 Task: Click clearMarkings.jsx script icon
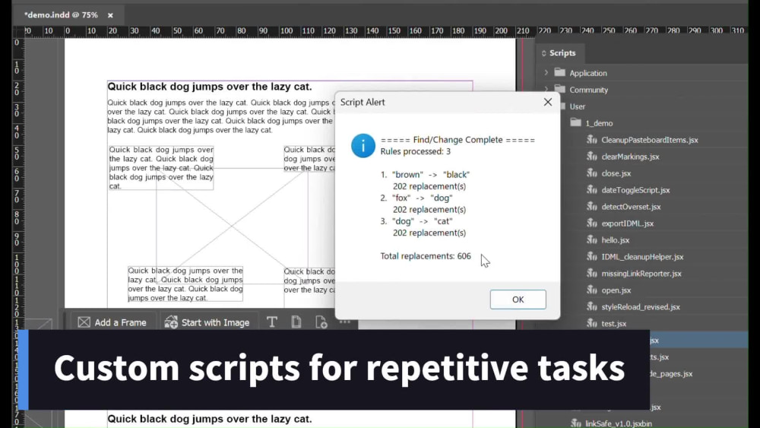click(x=592, y=156)
